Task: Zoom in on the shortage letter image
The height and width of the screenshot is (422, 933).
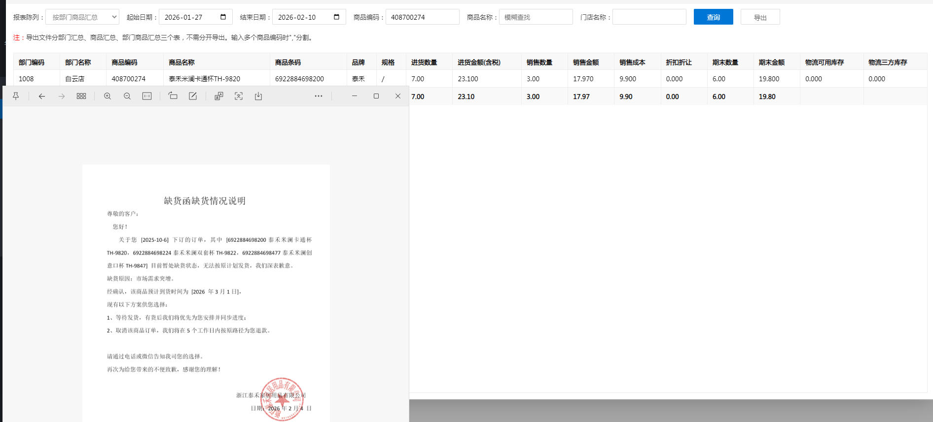Action: 108,96
